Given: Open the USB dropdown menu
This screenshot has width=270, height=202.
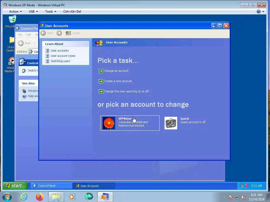Looking at the screenshot, I should point(33,12).
